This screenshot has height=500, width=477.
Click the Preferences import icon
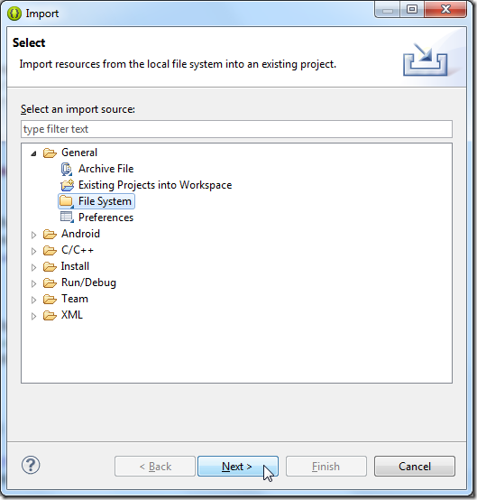point(68,218)
